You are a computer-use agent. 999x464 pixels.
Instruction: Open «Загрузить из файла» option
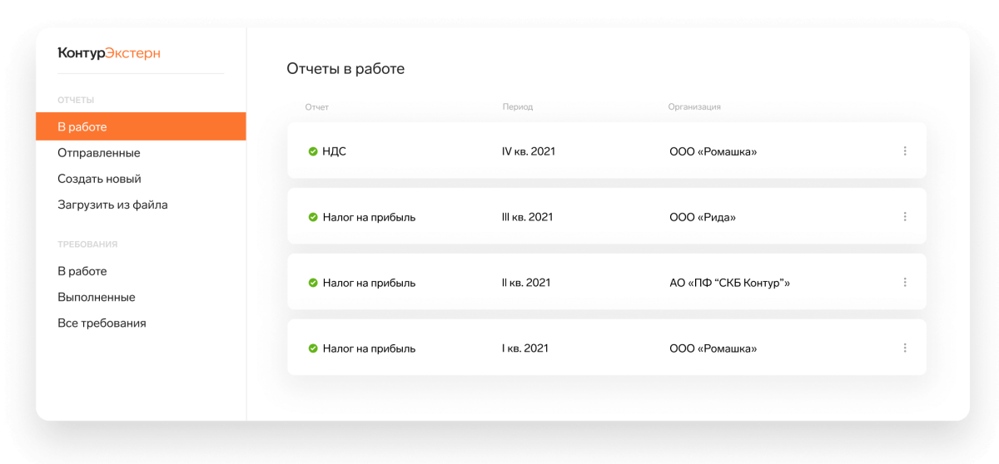112,205
